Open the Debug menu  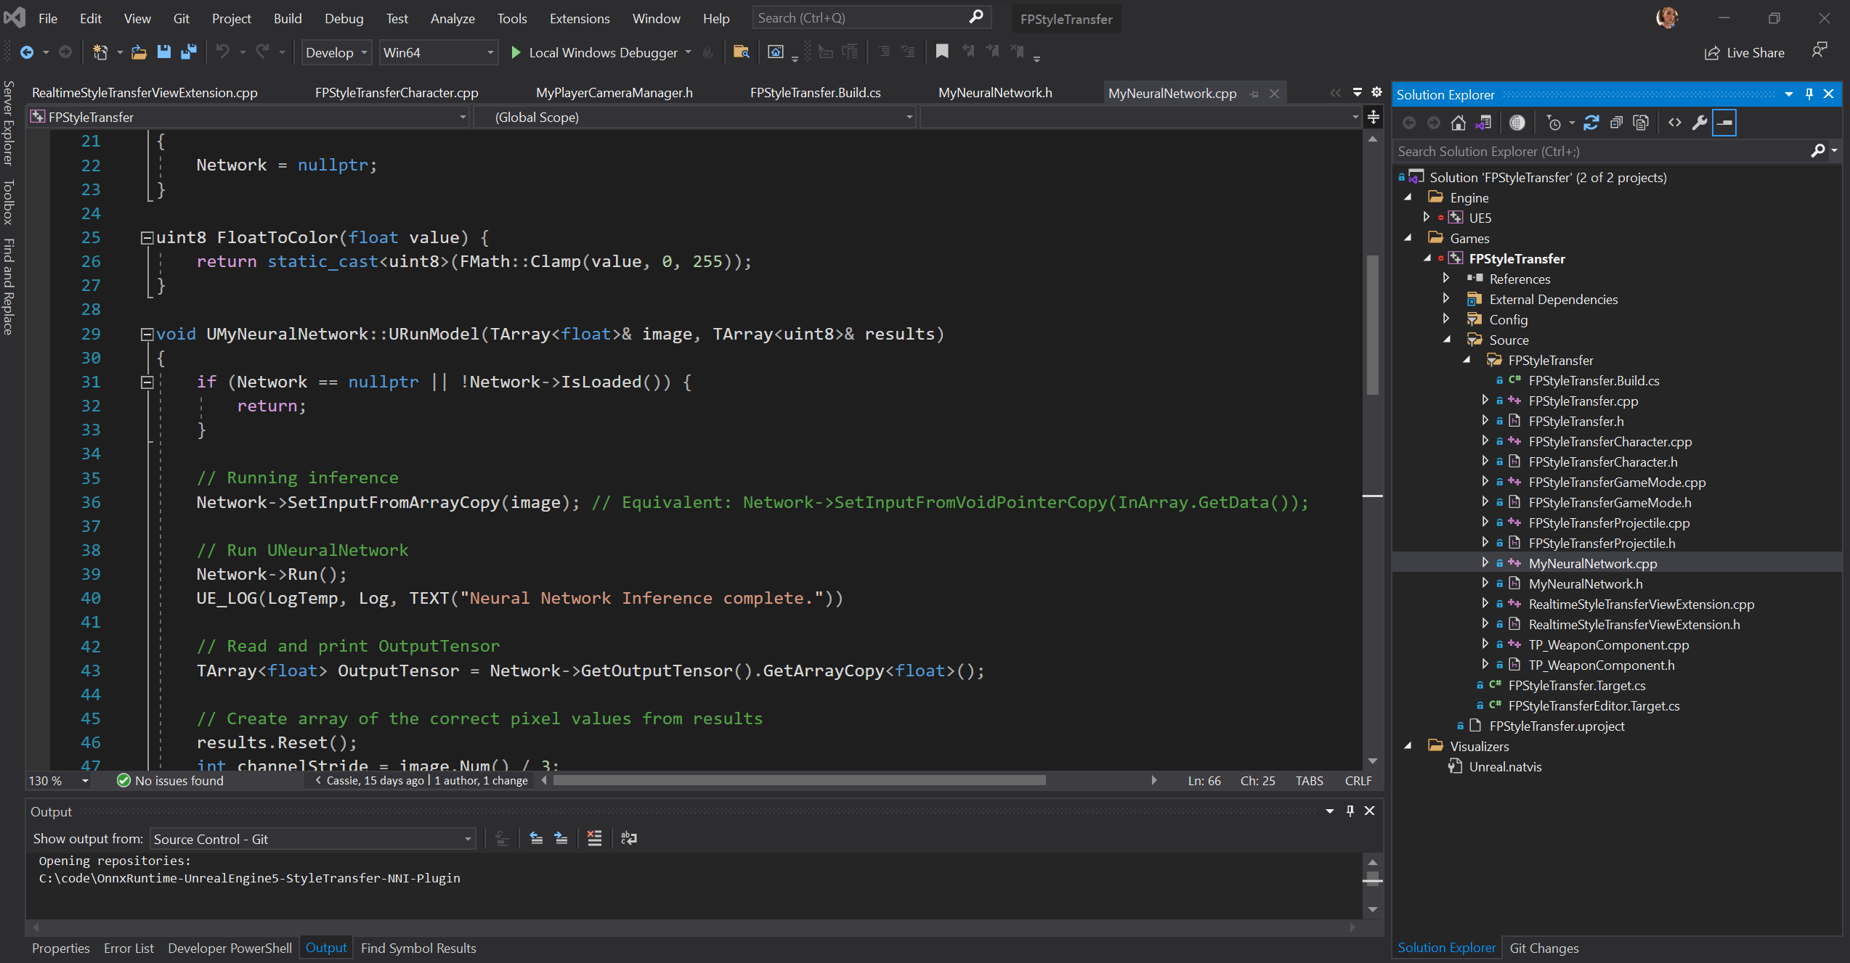pos(344,18)
